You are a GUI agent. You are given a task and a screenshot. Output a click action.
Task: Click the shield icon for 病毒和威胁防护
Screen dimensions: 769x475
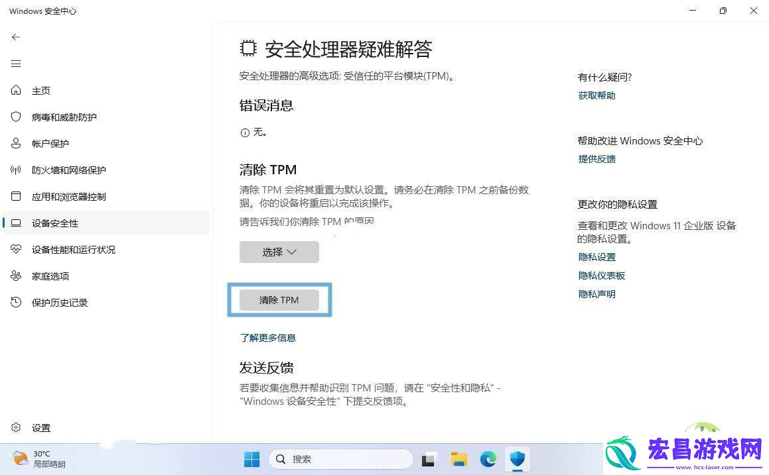pyautogui.click(x=16, y=117)
